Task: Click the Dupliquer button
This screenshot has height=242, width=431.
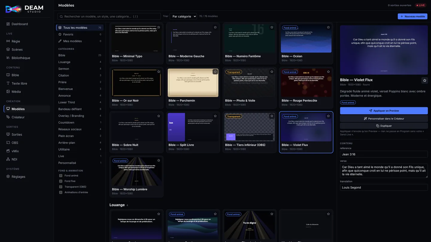Action: click(384, 126)
